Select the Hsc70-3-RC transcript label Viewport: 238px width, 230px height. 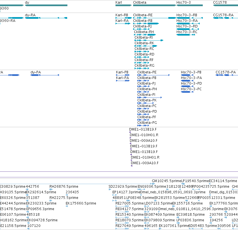coord(187,32)
